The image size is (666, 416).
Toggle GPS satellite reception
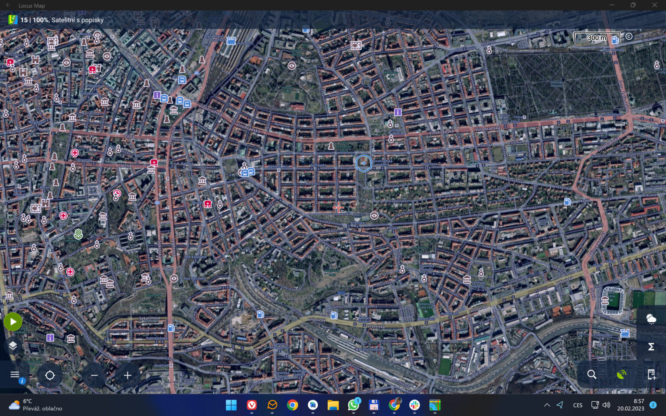tap(622, 374)
